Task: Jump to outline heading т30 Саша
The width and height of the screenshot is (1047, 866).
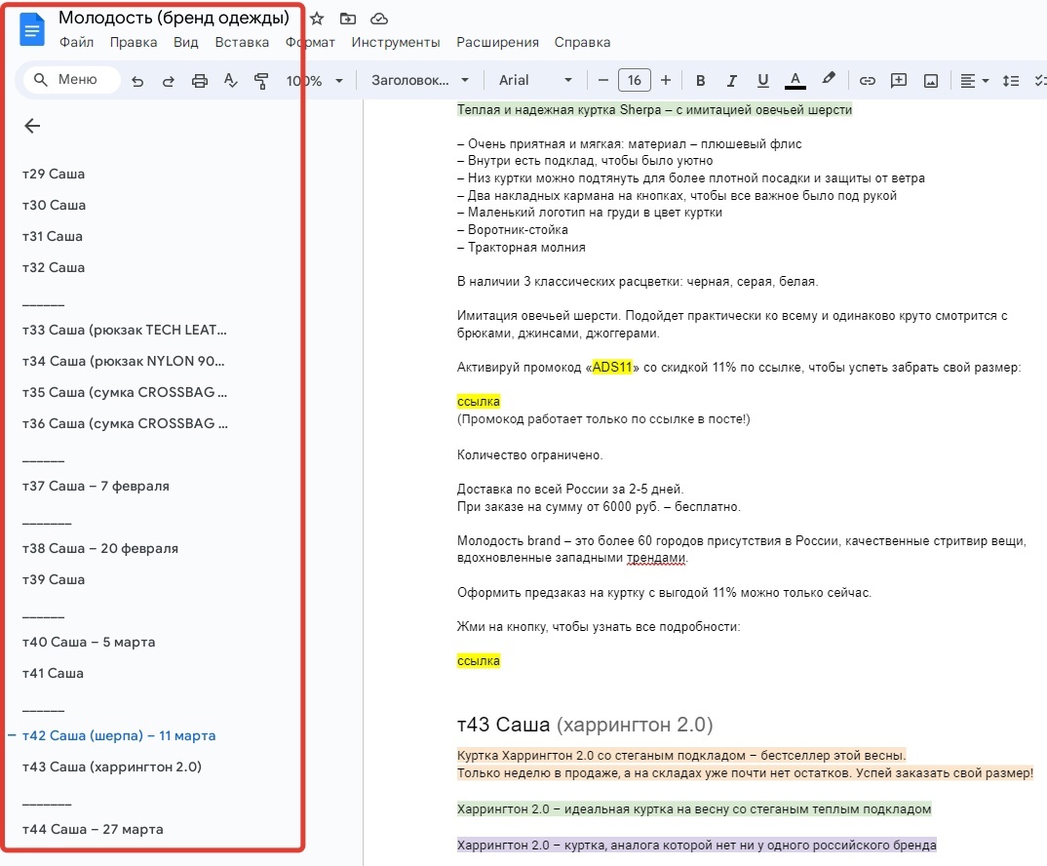Action: pyautogui.click(x=54, y=205)
